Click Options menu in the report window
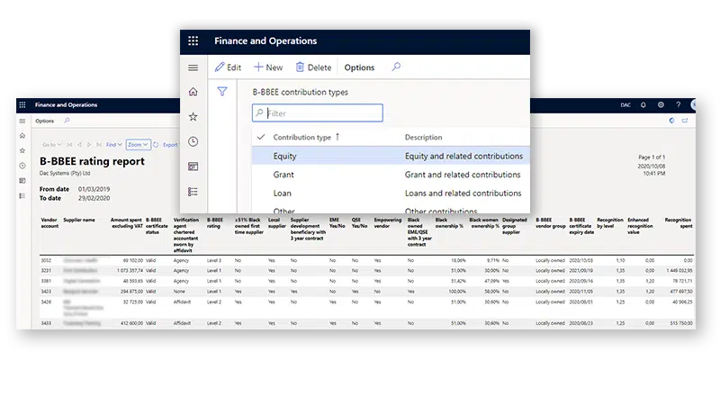The height and width of the screenshot is (406, 720). coord(44,121)
